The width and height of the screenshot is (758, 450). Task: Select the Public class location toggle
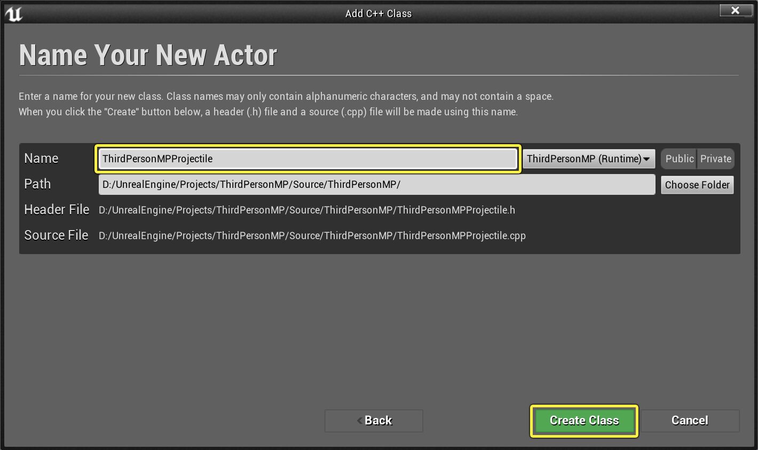click(x=679, y=159)
